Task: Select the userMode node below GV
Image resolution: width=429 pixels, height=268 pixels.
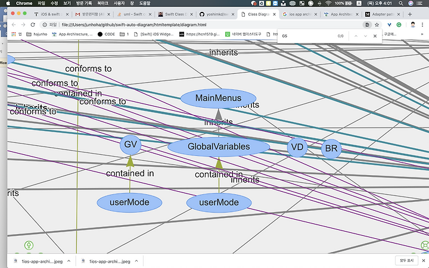Action: point(129,202)
